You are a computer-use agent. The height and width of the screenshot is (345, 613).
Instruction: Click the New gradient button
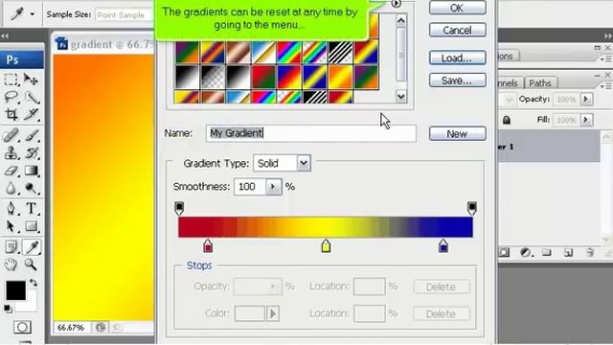coord(458,134)
